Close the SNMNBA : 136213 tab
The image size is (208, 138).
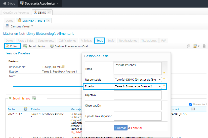(48, 20)
